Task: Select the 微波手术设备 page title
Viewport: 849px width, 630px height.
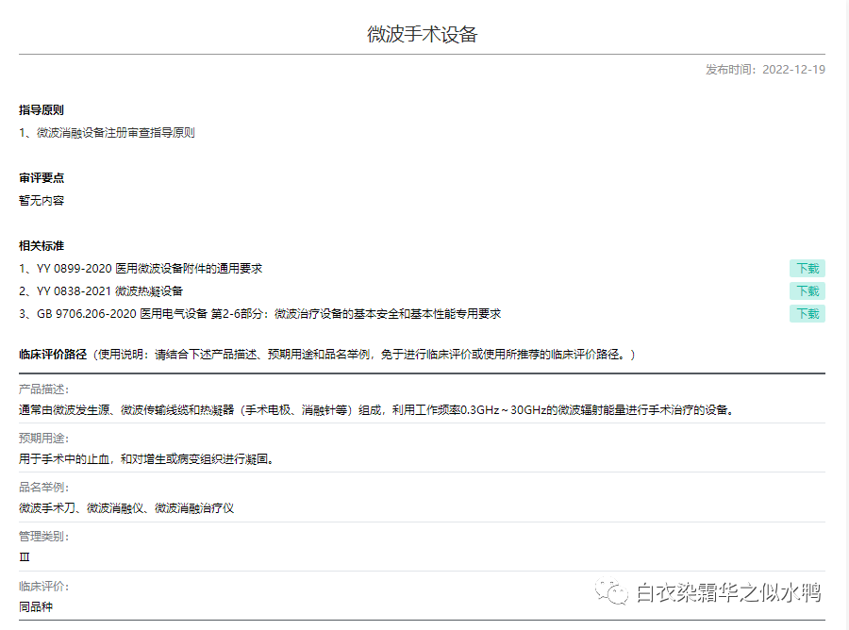Action: (x=423, y=34)
